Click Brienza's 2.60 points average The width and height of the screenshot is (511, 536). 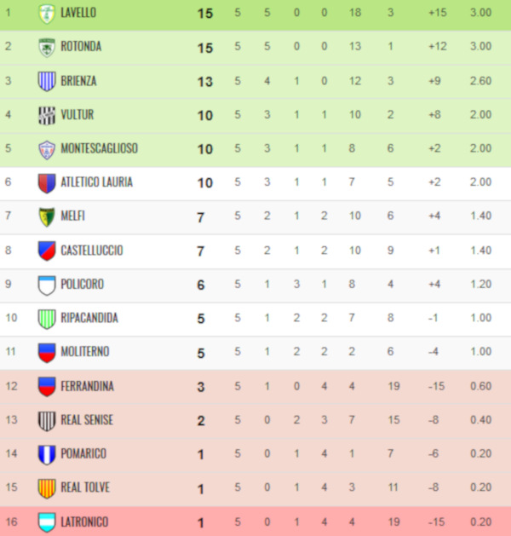pos(480,81)
